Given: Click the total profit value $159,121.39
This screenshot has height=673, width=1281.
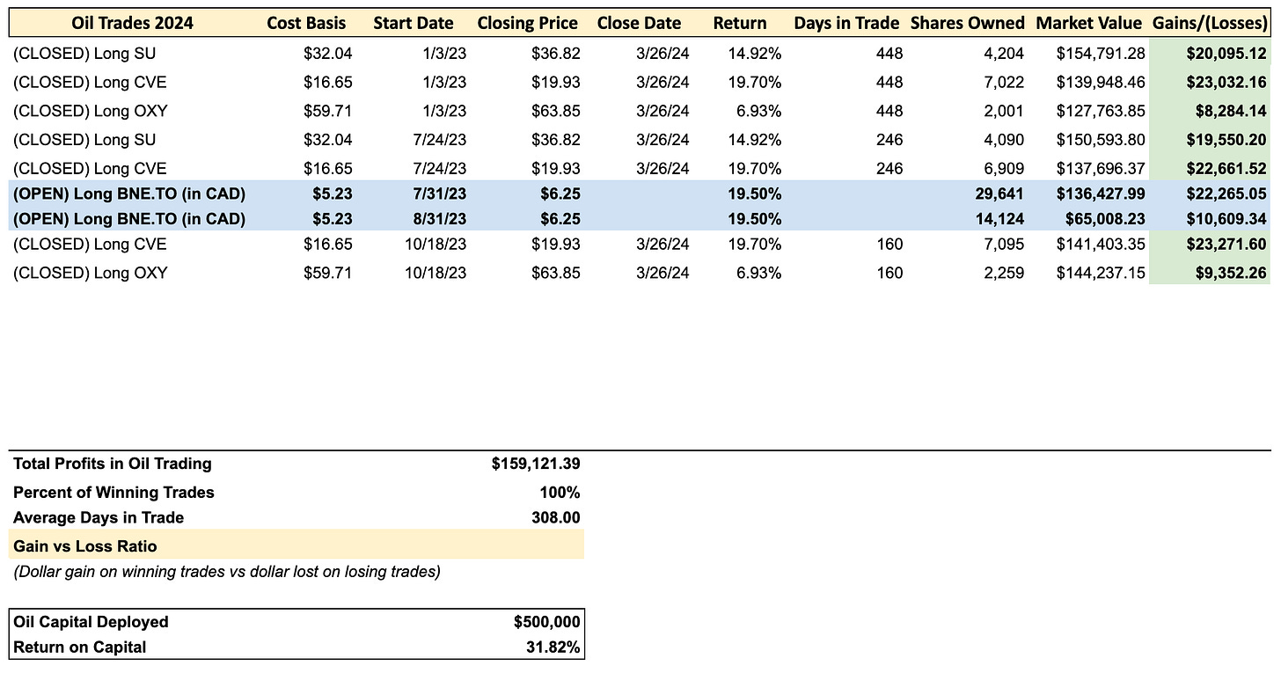Looking at the screenshot, I should point(536,464).
